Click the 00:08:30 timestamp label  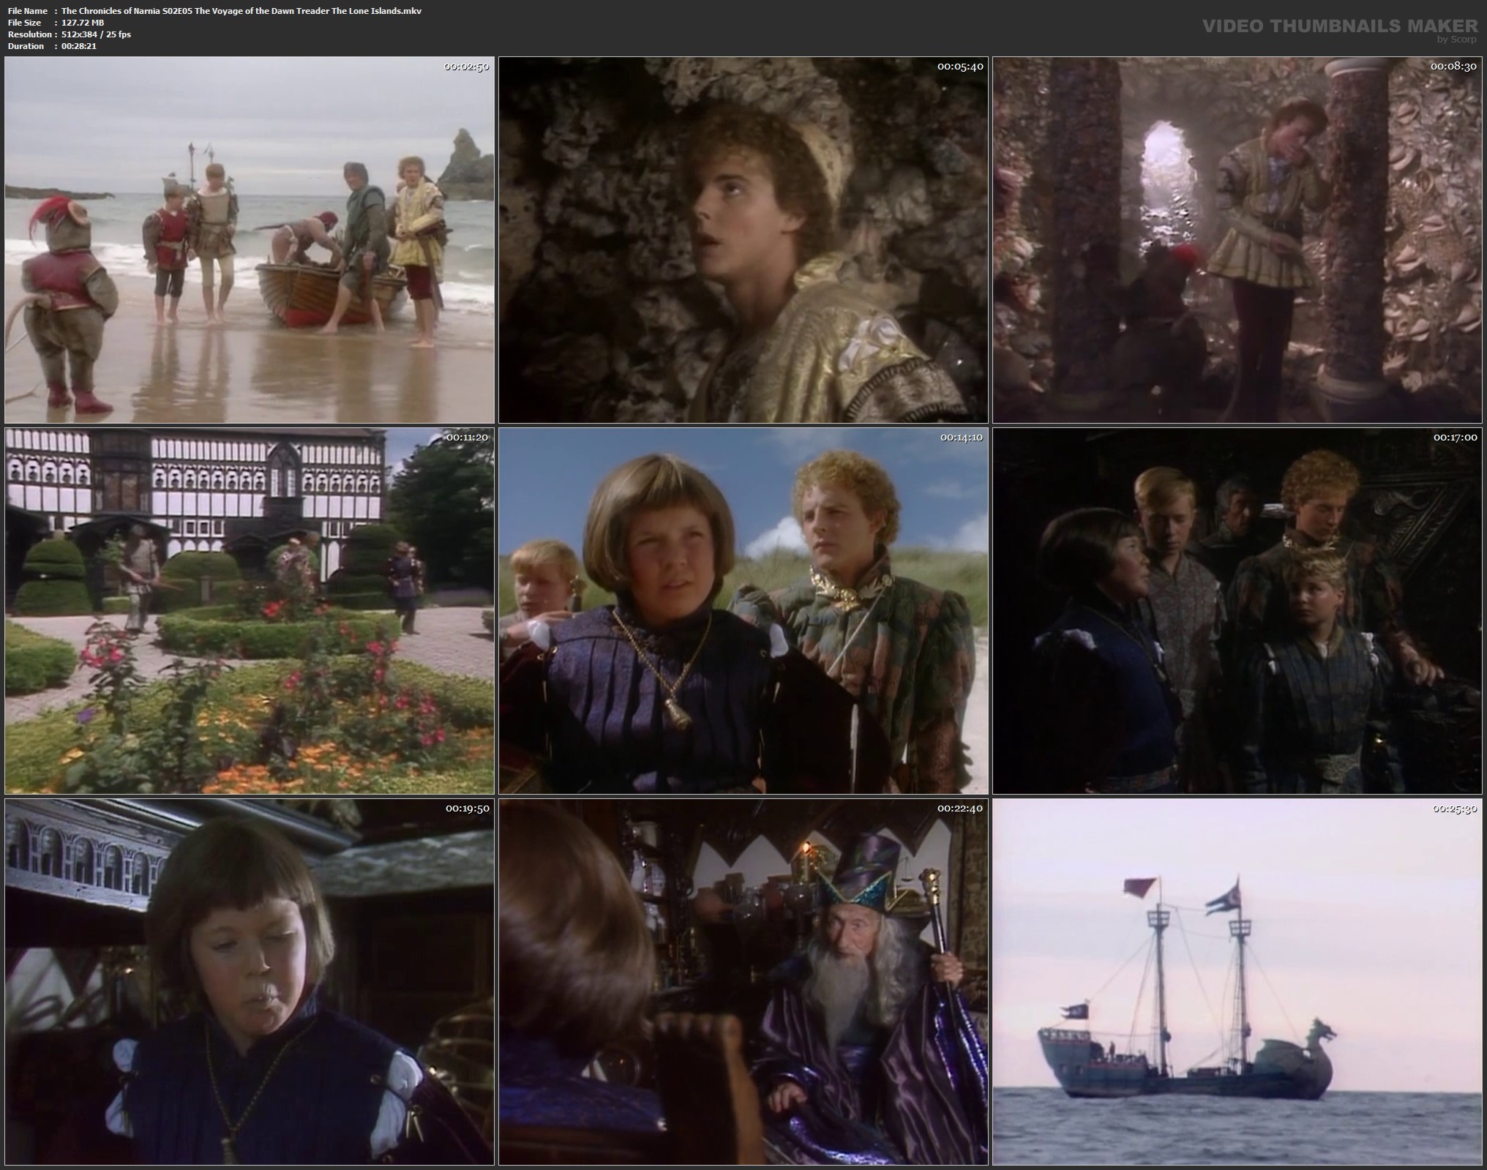click(x=1454, y=67)
